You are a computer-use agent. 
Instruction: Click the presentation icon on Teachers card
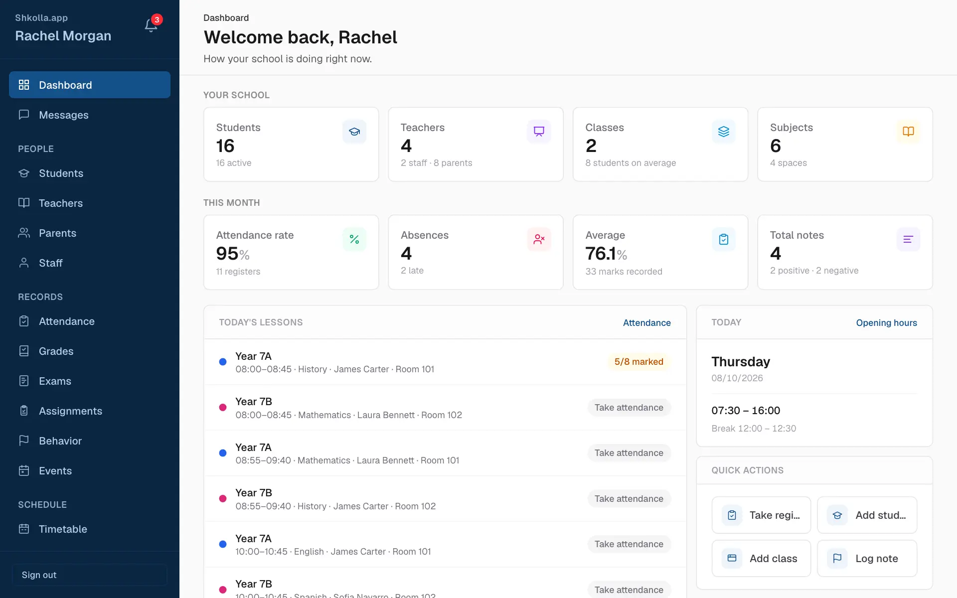click(x=539, y=132)
